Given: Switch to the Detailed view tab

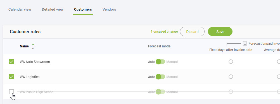Looking at the screenshot, I should tap(53, 9).
